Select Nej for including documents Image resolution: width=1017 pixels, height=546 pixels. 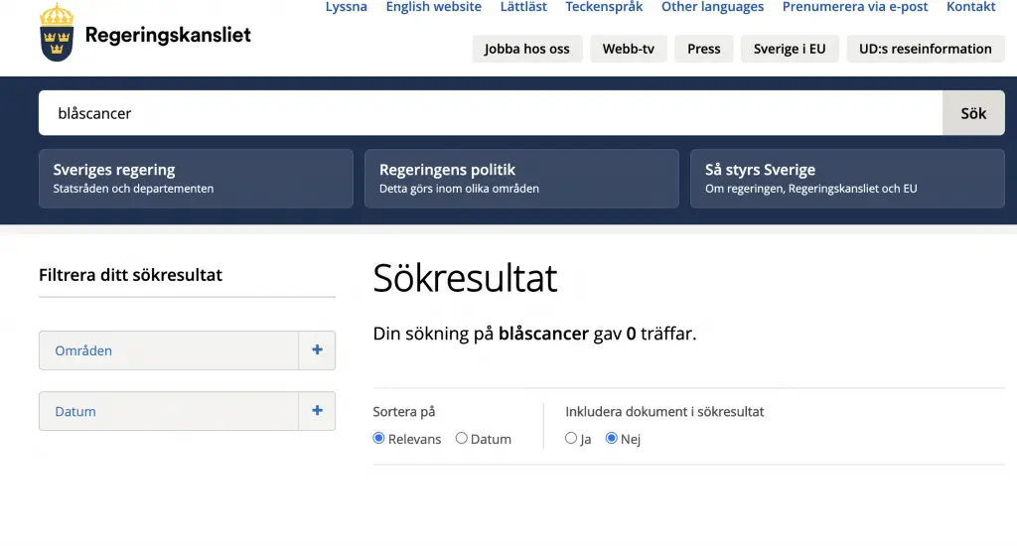(x=612, y=439)
